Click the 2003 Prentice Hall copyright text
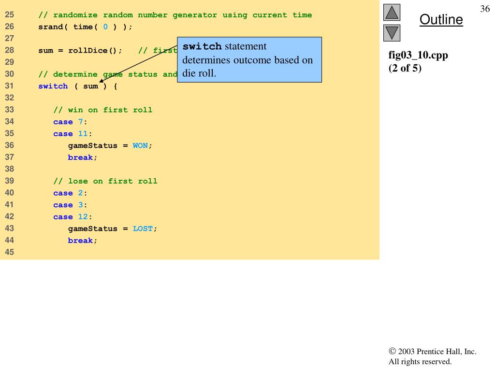 (x=433, y=357)
